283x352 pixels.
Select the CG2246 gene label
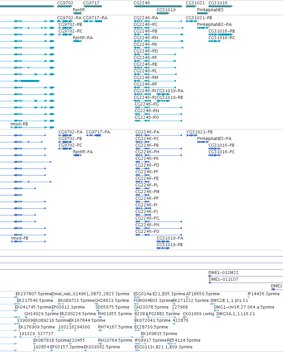(x=142, y=3)
